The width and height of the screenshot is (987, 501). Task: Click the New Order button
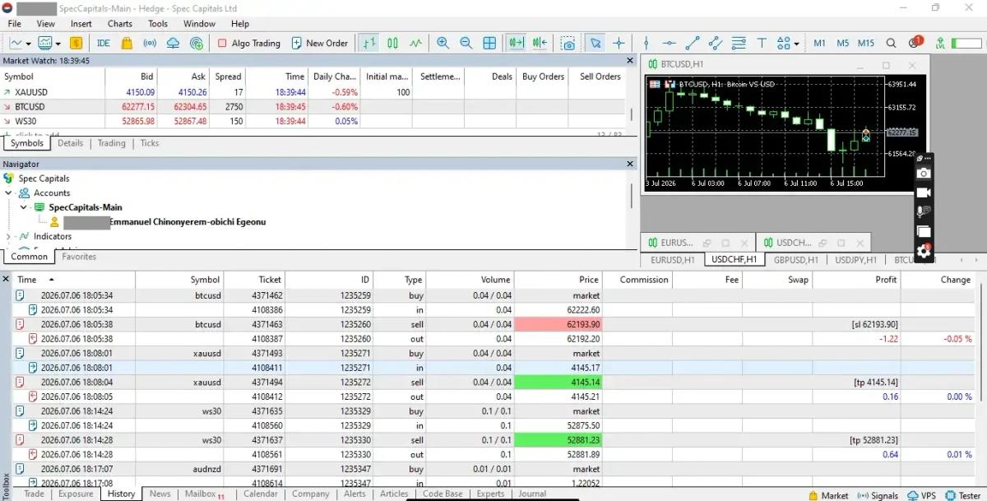pos(318,43)
